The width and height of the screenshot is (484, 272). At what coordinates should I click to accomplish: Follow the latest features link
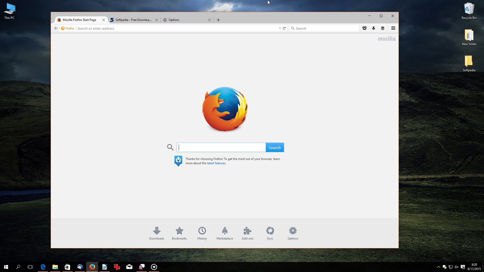coord(216,163)
